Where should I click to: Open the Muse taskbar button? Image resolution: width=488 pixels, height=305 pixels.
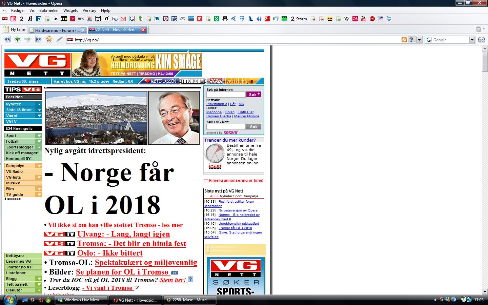pyautogui.click(x=190, y=300)
